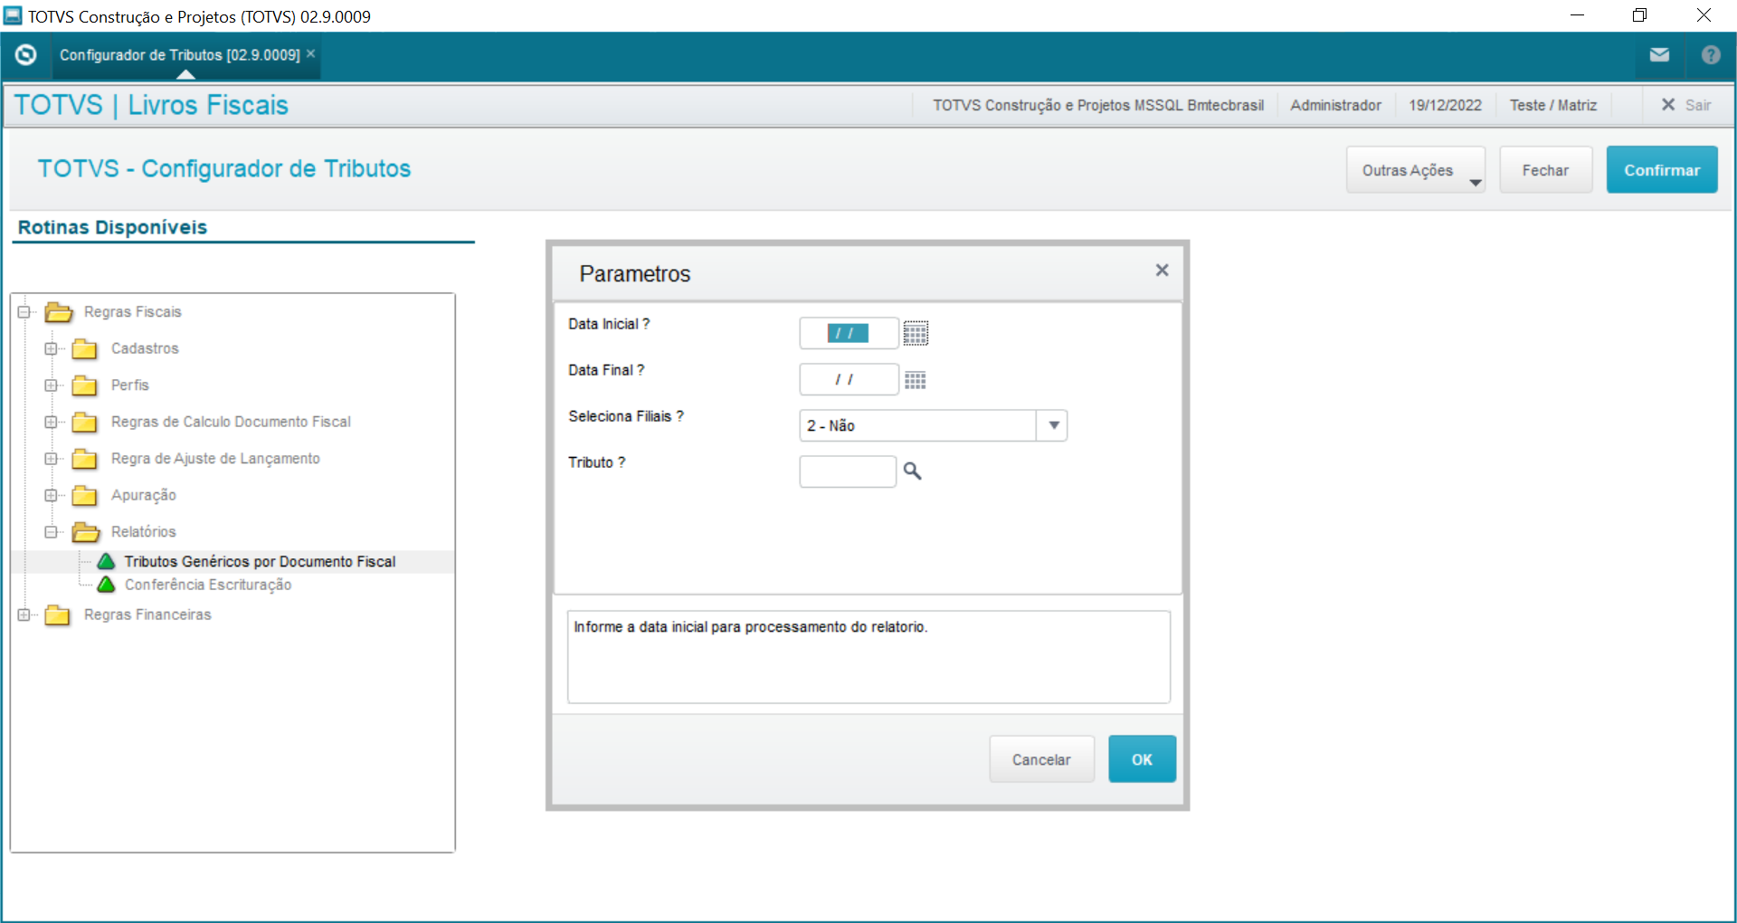Close the Configurador de Tributos tab
1737x923 pixels.
310,54
